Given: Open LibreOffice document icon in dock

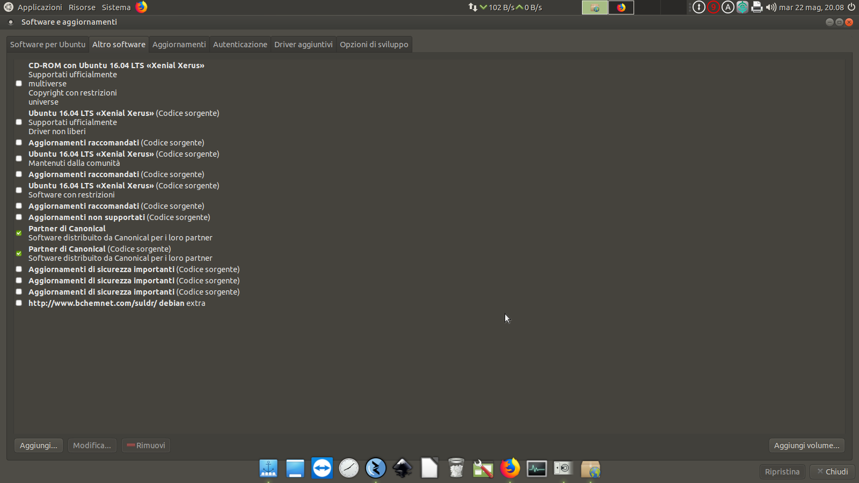Looking at the screenshot, I should pyautogui.click(x=429, y=468).
